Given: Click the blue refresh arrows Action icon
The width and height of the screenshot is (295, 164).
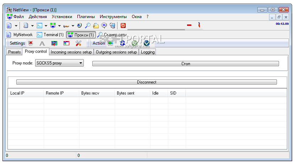Looking at the screenshot, I should [122, 43].
